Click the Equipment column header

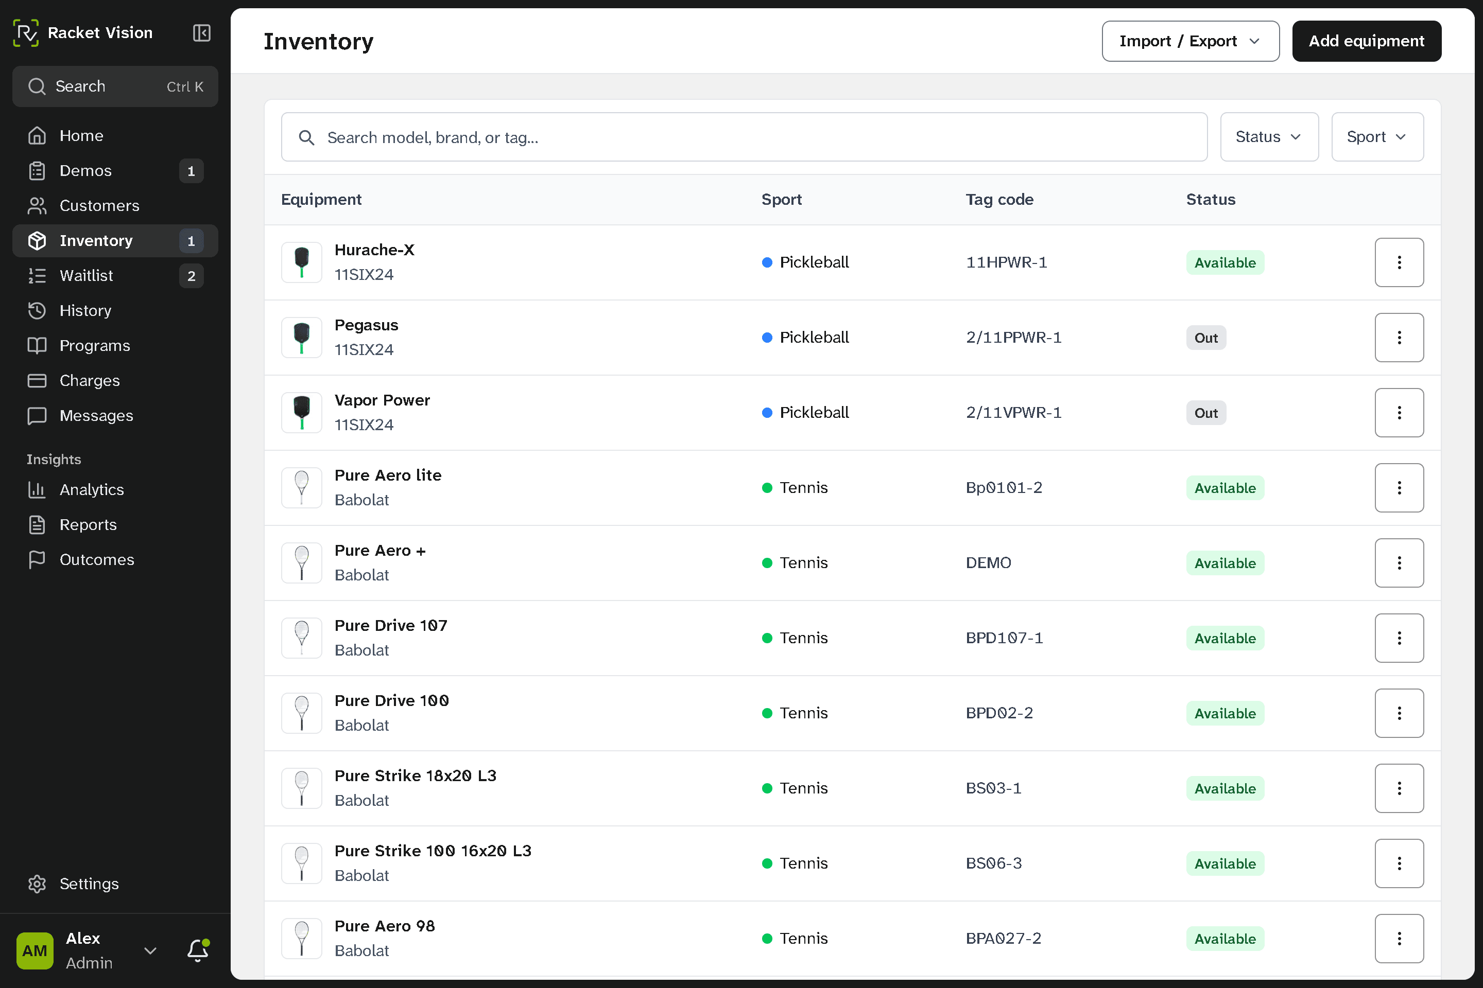pos(321,199)
